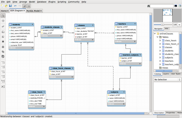The image size is (182, 118).
Task: Open file with folder icon
Action: coord(6,6)
